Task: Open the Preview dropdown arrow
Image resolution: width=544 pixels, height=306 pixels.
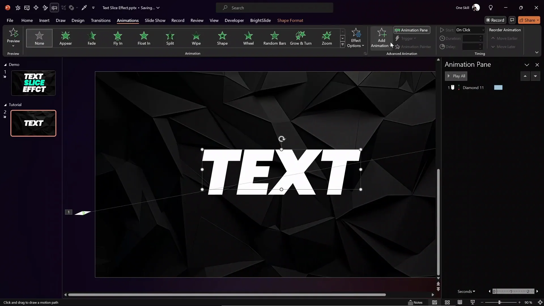Action: [13, 46]
